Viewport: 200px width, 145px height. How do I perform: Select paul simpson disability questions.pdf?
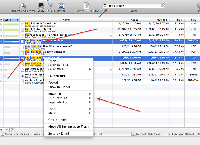100,47
